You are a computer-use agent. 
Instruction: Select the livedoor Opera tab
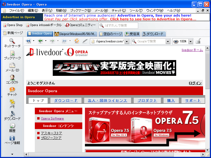40,34
